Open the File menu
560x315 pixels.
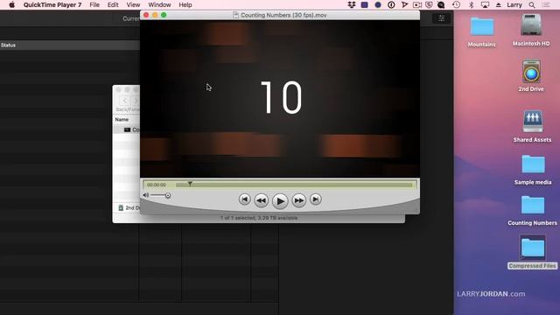coord(94,5)
